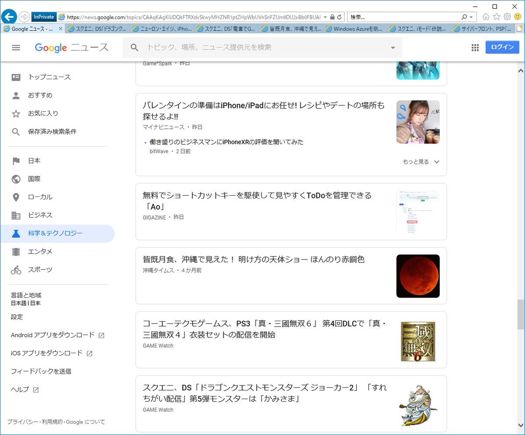The width and height of the screenshot is (525, 435).
Task: Open the browser settings gear
Action: click(x=507, y=17)
